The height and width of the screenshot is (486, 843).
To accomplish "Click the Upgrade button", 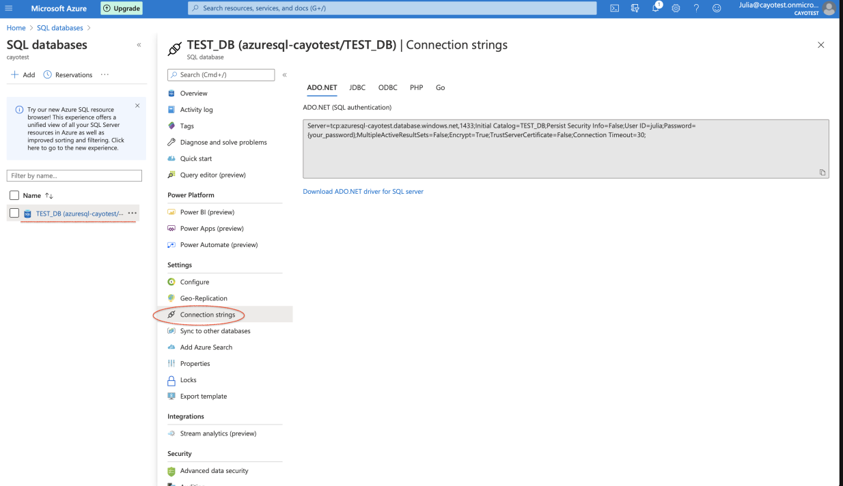I will (122, 8).
